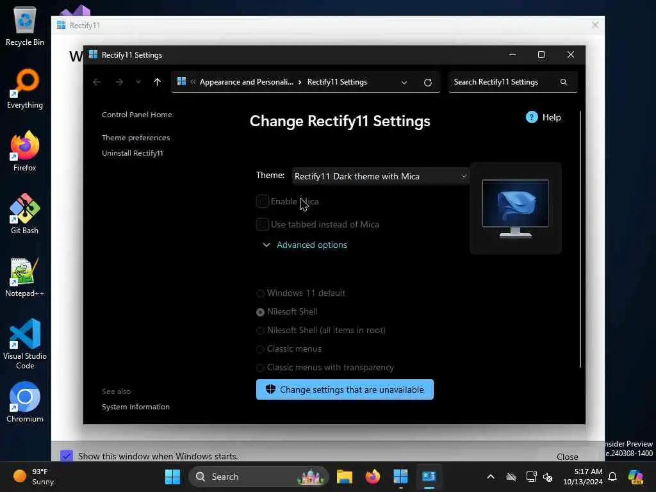Screen dimensions: 656x492
Task: Open notifications bell icon
Action: (x=612, y=477)
